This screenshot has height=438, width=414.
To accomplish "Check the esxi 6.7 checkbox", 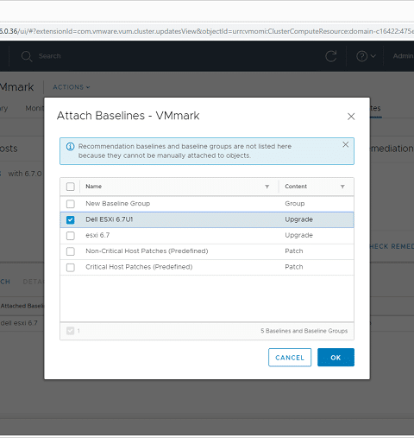I will click(71, 236).
